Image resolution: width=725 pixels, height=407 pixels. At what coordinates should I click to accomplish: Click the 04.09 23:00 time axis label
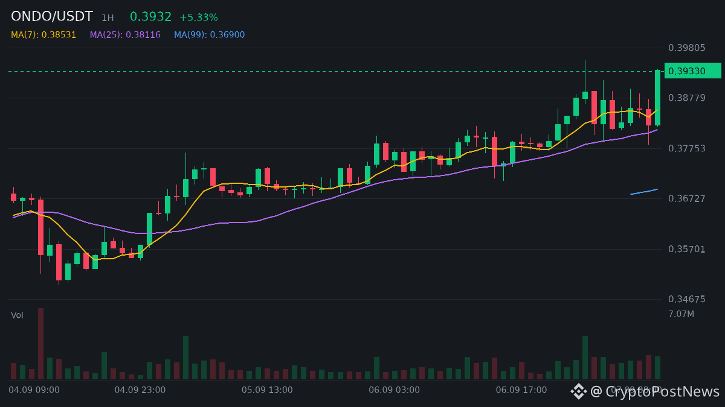tap(140, 390)
